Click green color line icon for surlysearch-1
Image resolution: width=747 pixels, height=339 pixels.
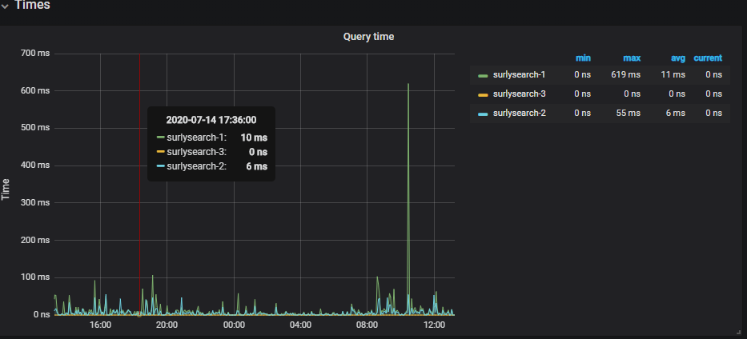coord(483,76)
